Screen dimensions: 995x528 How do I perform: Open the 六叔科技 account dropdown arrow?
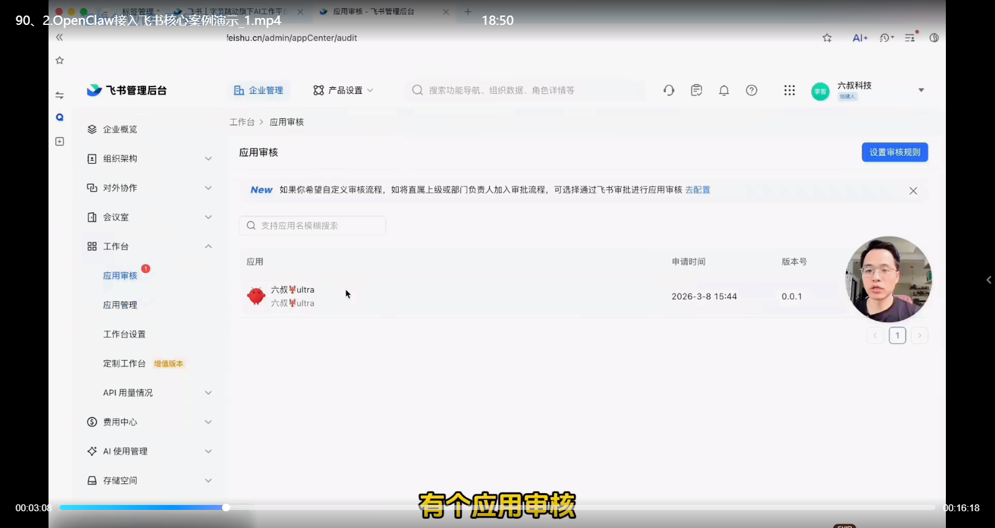pos(921,90)
